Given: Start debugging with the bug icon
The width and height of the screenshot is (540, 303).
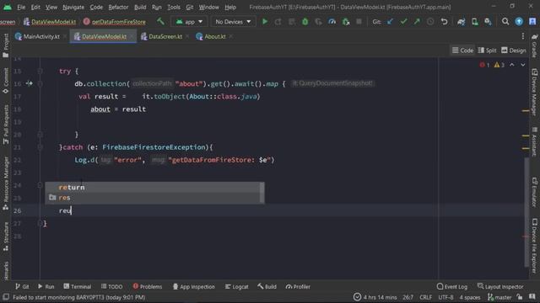Looking at the screenshot, I should point(305,22).
